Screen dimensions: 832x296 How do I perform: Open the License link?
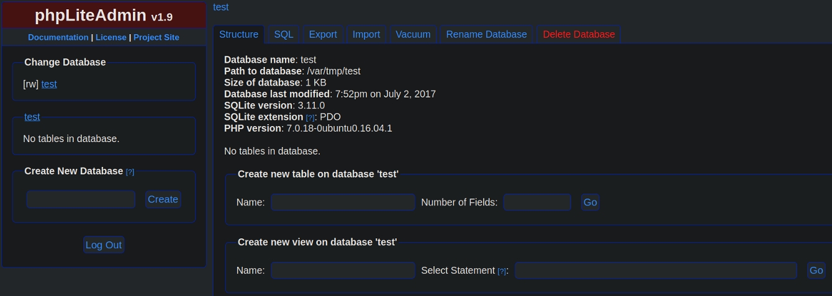[x=111, y=37]
